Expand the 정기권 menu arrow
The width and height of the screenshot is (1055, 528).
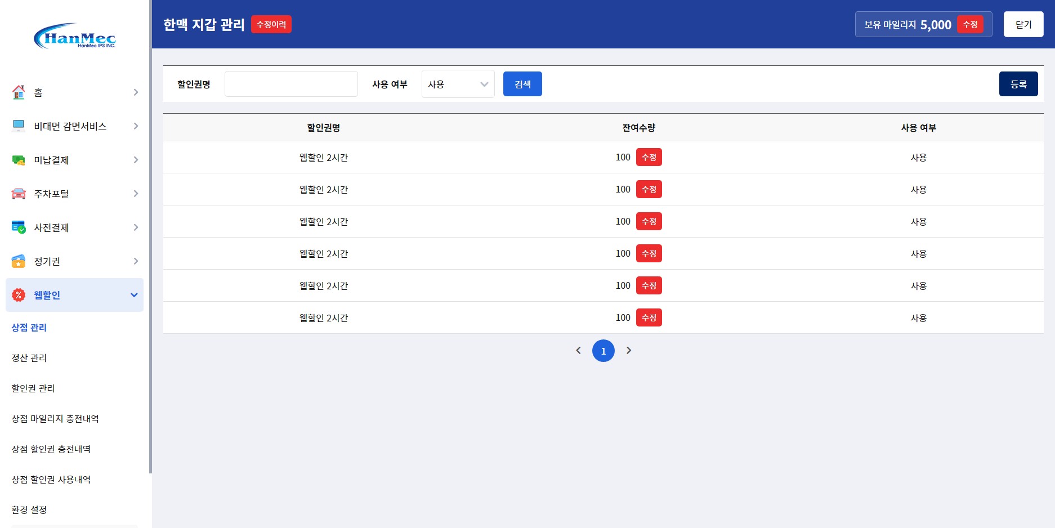(135, 261)
